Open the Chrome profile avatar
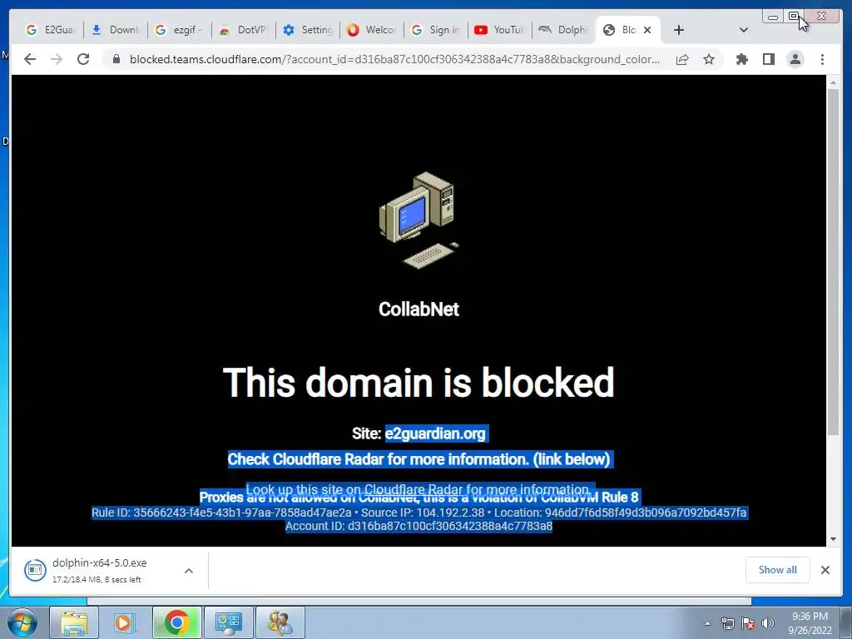This screenshot has height=639, width=852. point(795,59)
